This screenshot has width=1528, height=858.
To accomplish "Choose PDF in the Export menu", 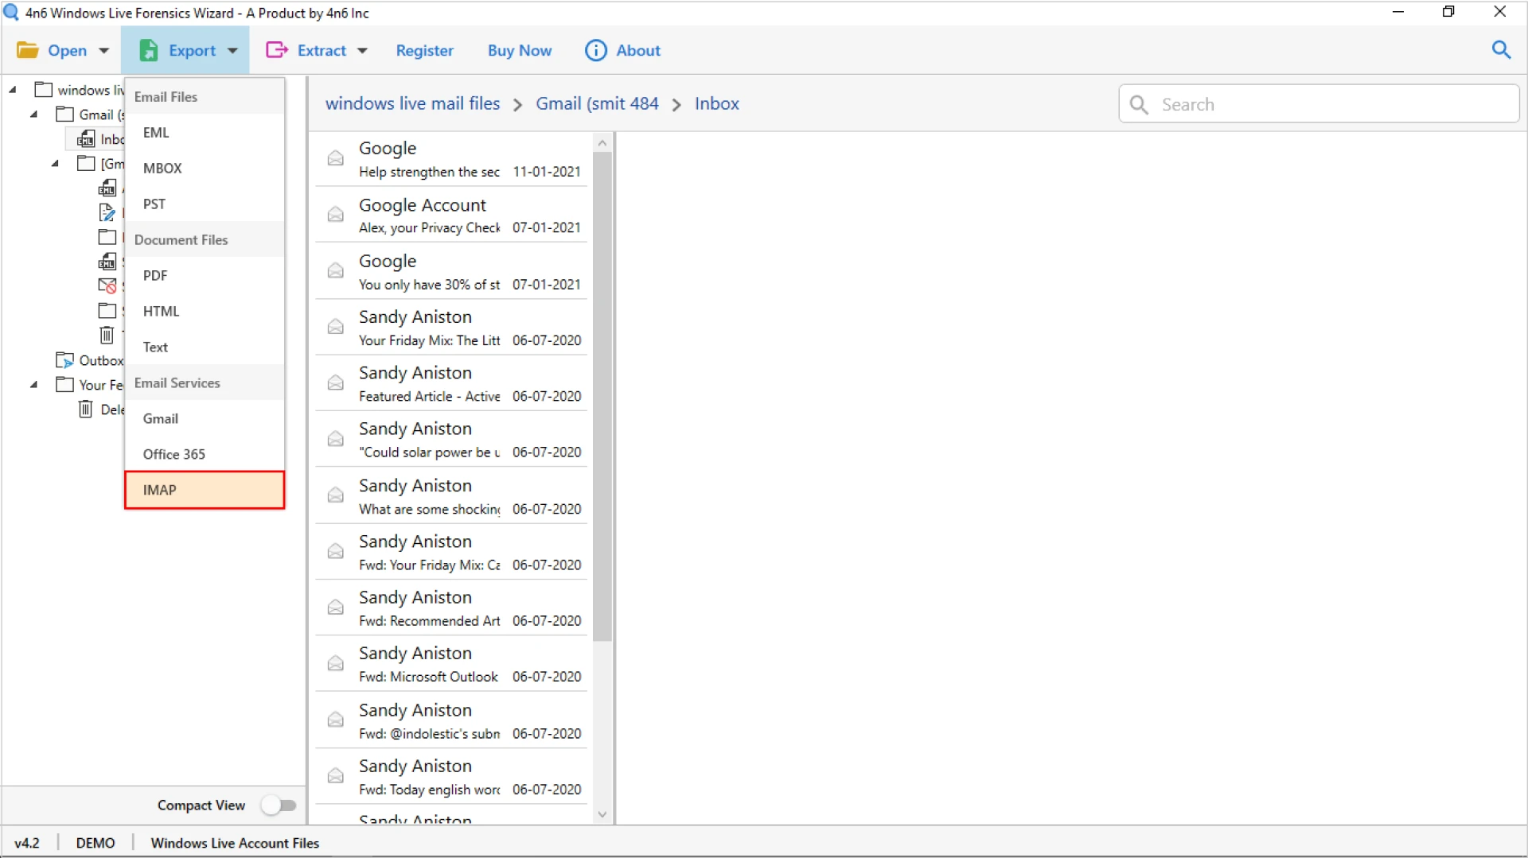I will tap(155, 275).
